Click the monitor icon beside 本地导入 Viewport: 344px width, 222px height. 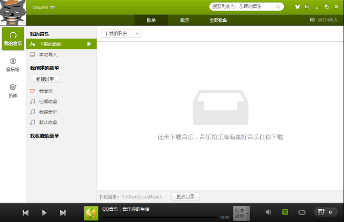point(33,54)
